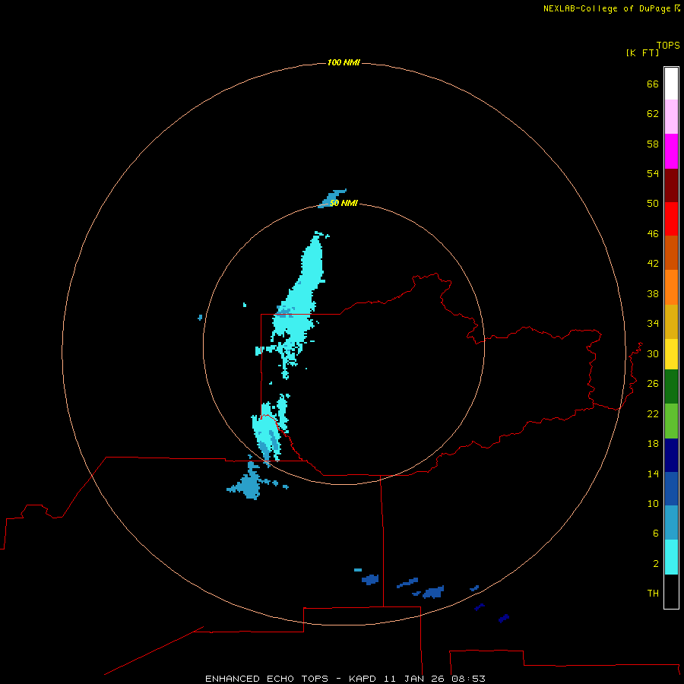Screen dimensions: 684x684
Task: Click the "KAPD" radar site identifier
Action: coord(363,679)
